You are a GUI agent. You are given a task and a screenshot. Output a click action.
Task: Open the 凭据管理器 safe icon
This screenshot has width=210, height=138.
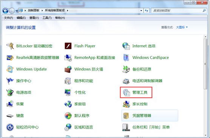click(x=126, y=116)
